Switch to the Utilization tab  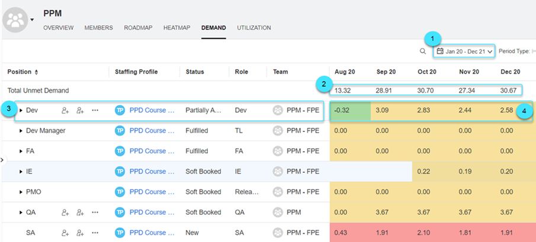[253, 28]
